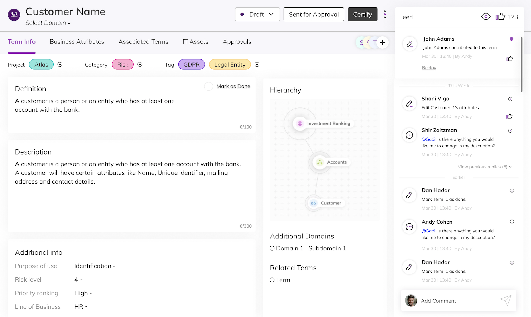Click the thumbs-up icon showing 123 likes

[500, 17]
